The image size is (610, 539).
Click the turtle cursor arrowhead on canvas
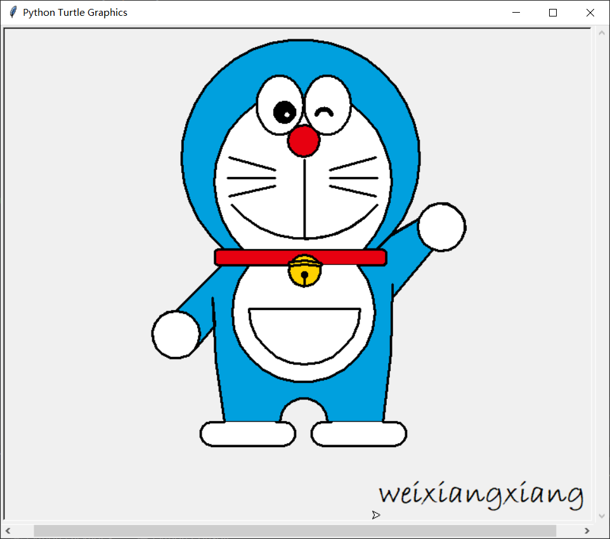375,515
